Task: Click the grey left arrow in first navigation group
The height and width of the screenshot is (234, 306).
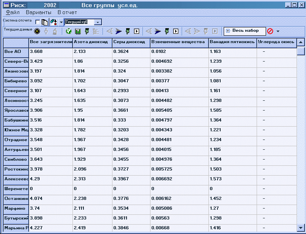Action: click(x=109, y=31)
